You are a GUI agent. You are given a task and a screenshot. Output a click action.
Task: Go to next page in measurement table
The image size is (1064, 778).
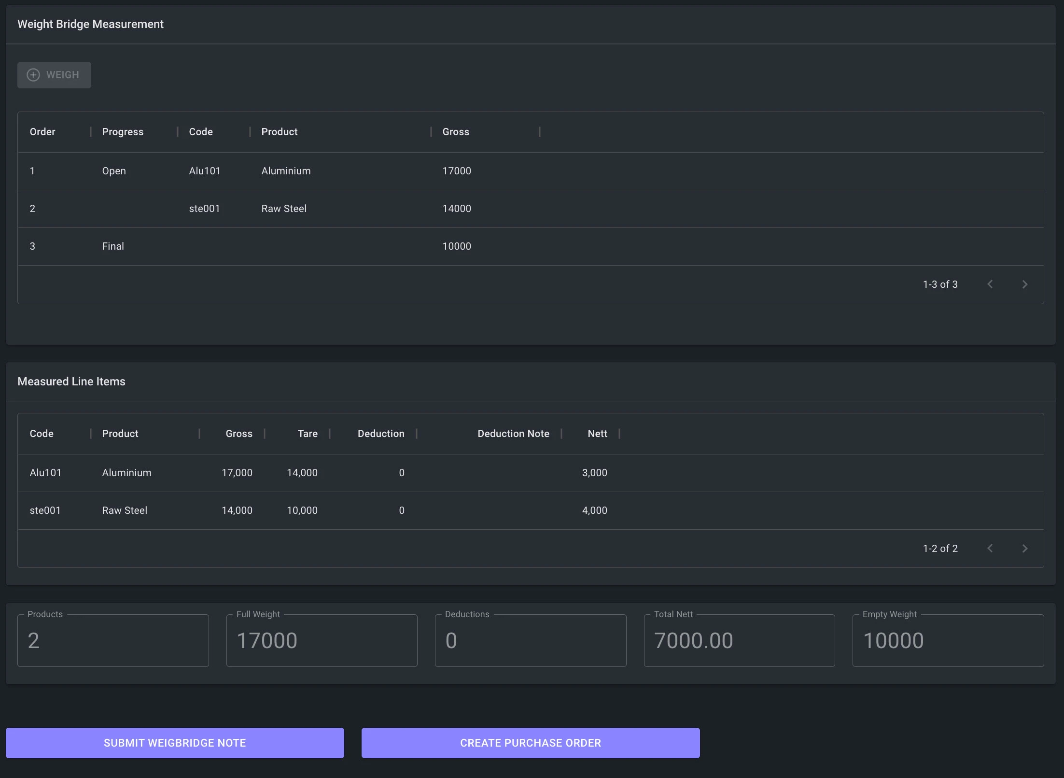(1024, 284)
